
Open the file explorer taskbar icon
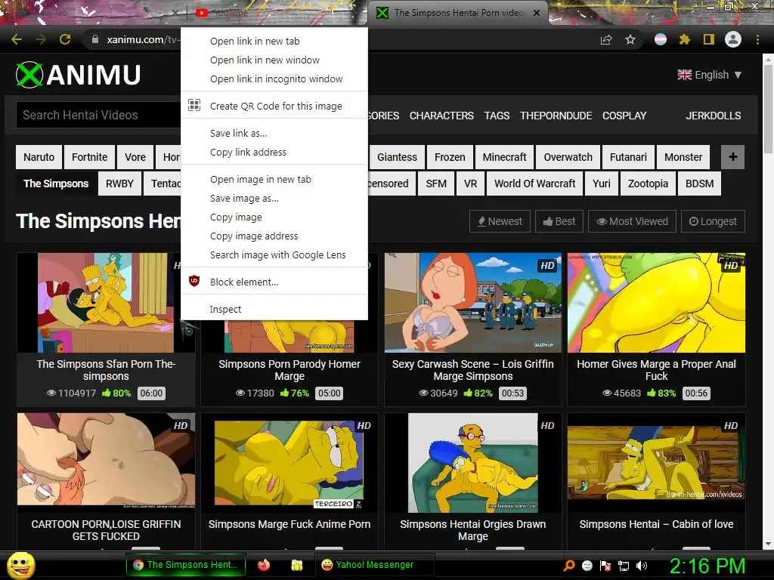pos(296,565)
